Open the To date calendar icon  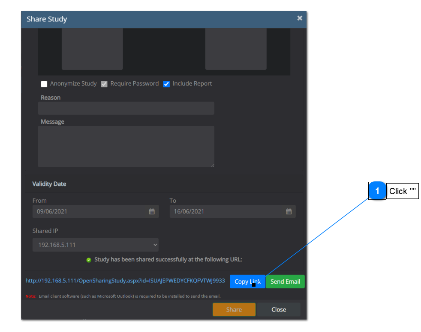[x=289, y=211]
